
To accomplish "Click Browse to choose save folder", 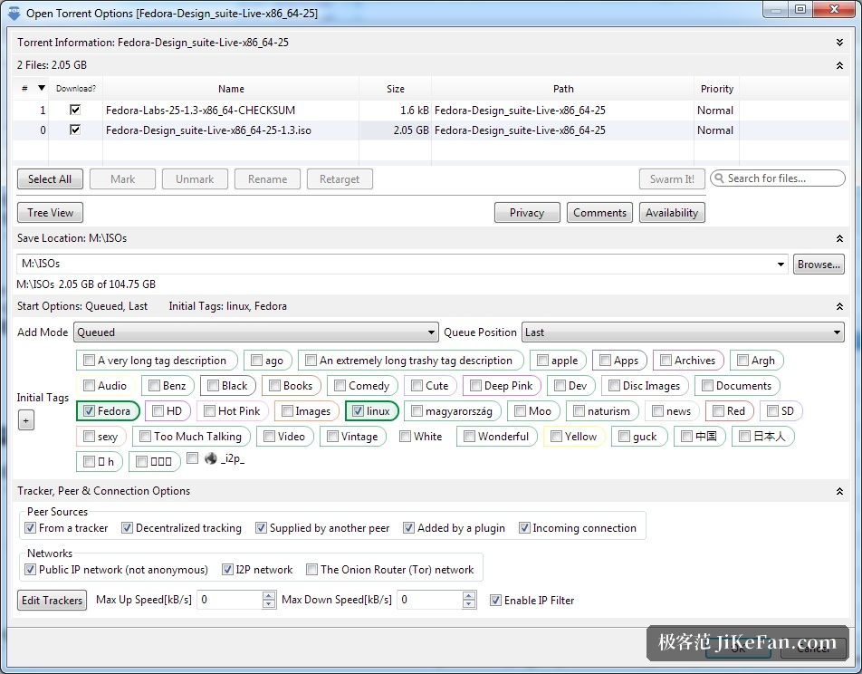I will (819, 265).
